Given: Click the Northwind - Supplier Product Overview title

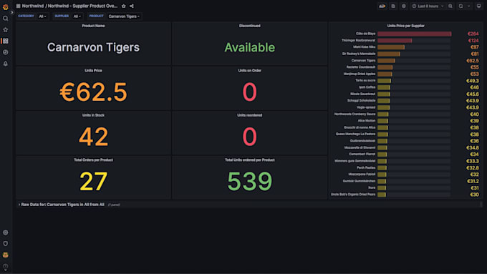Looking at the screenshot, I should [82, 6].
